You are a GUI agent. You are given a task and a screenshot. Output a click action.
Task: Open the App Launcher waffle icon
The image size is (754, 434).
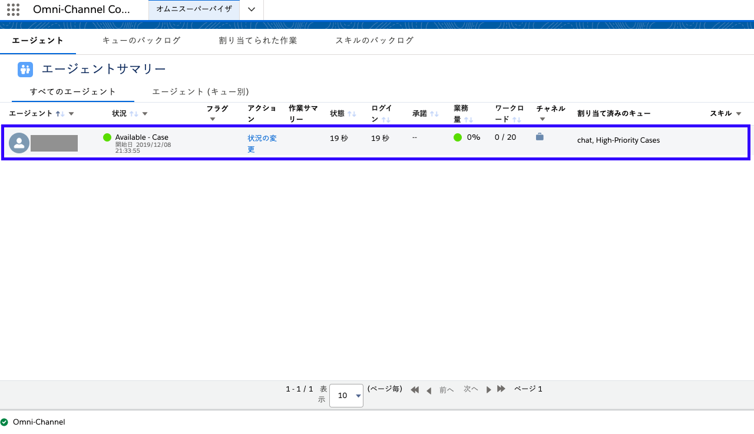[x=12, y=9]
